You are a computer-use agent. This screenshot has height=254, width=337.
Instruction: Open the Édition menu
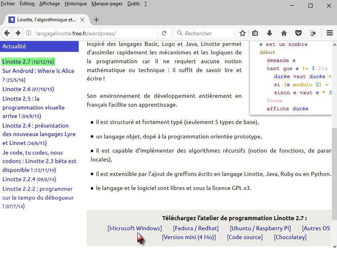click(27, 4)
